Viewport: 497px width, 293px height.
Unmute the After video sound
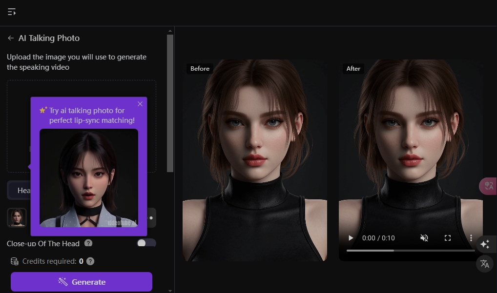[x=424, y=238]
